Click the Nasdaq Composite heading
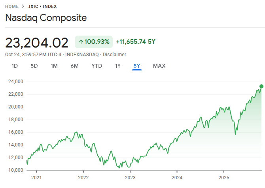Screen dimensions: 265x188 click(46, 18)
